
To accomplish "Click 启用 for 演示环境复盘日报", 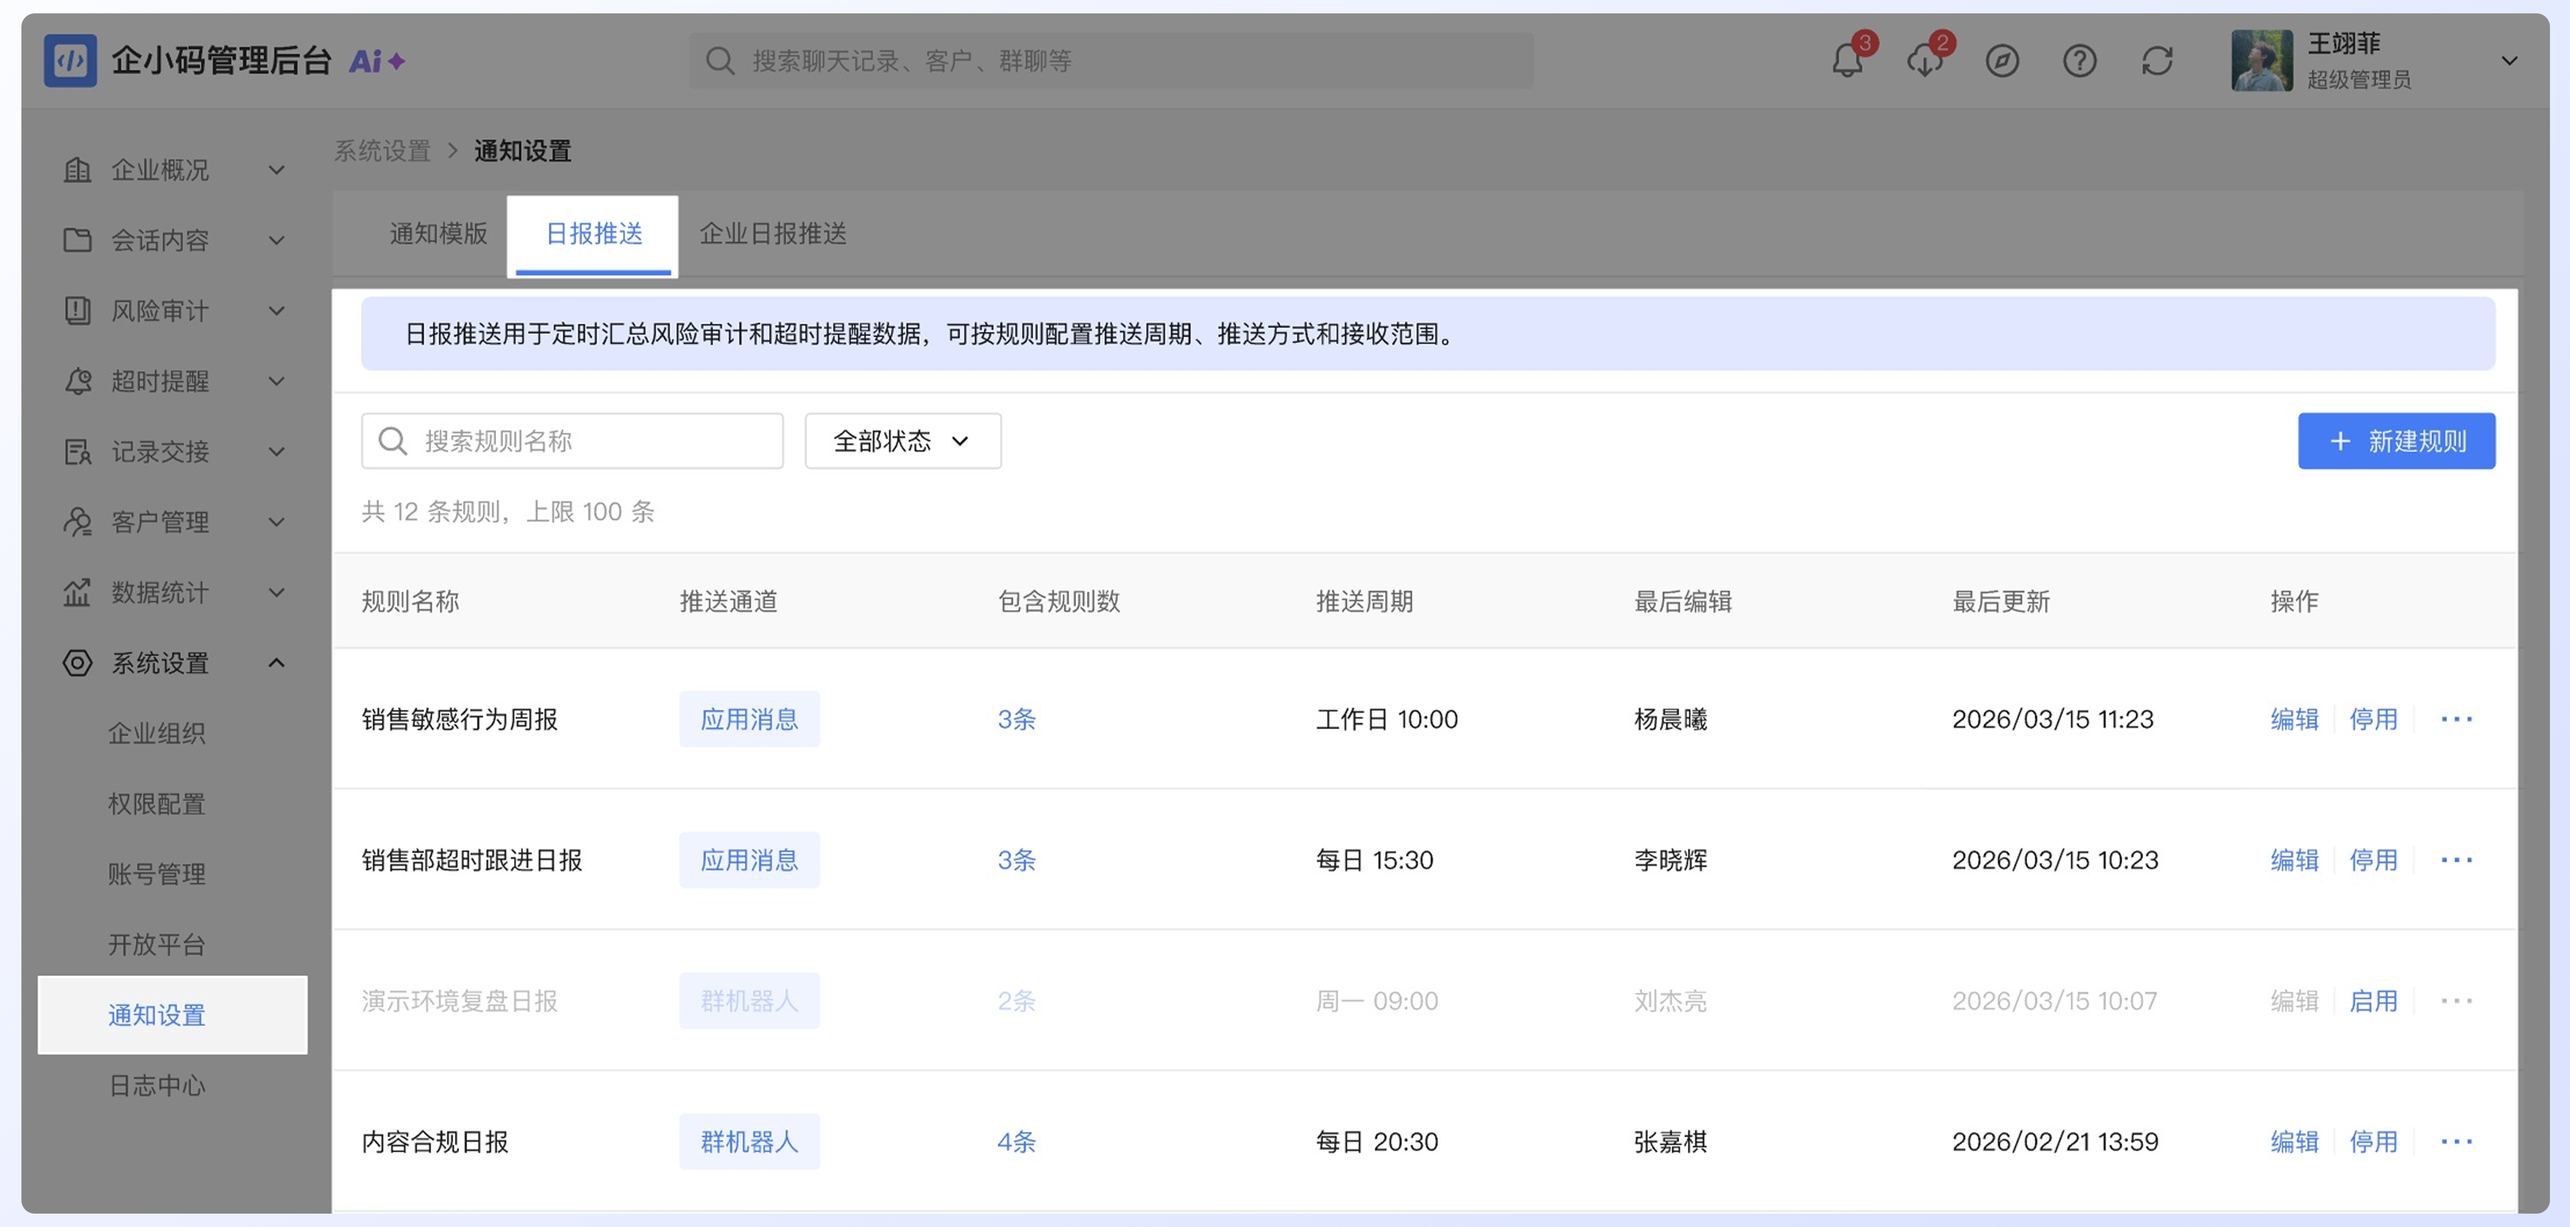I will click(2373, 1001).
